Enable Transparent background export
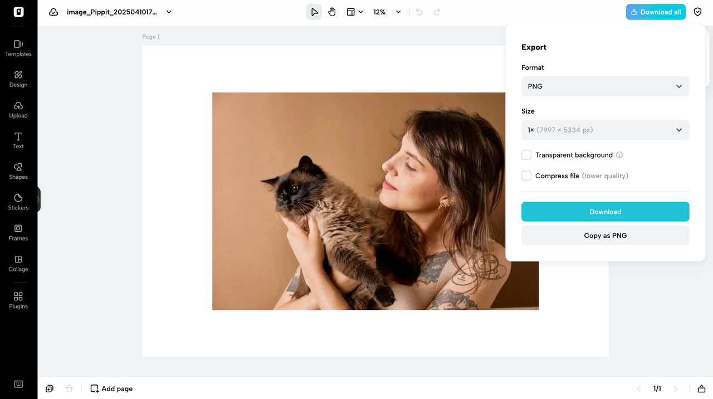This screenshot has height=399, width=713. tap(526, 155)
